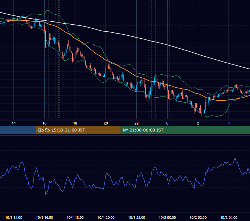Image resolution: width=250 pixels, height=221 pixels.
Task: Select the 14 hour axis label
Action: tap(14, 123)
